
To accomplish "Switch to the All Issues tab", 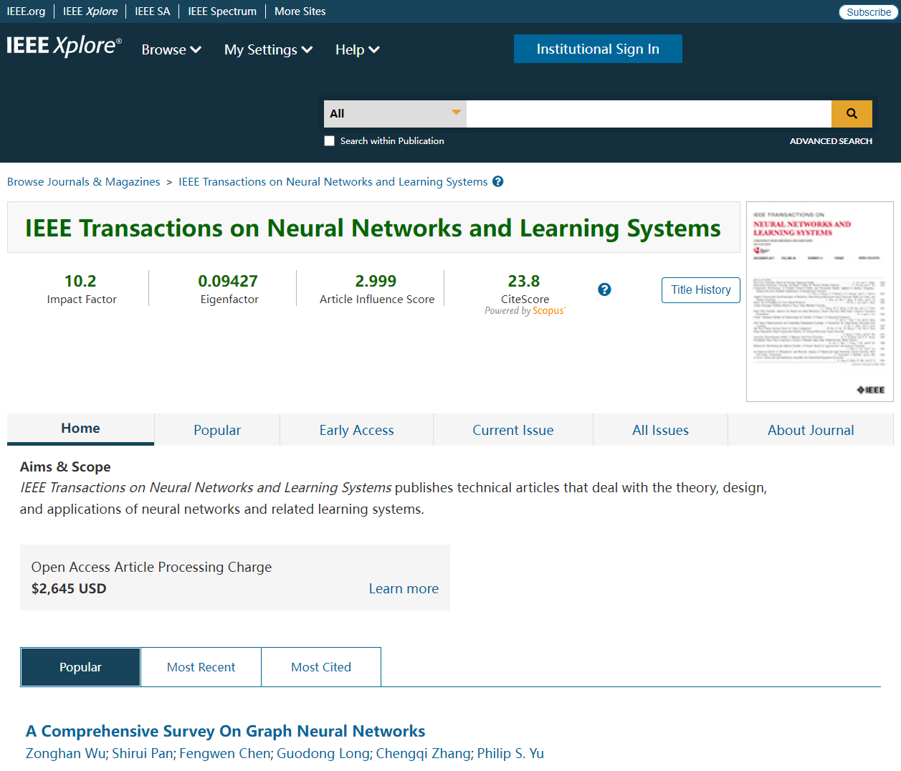I will tap(660, 430).
